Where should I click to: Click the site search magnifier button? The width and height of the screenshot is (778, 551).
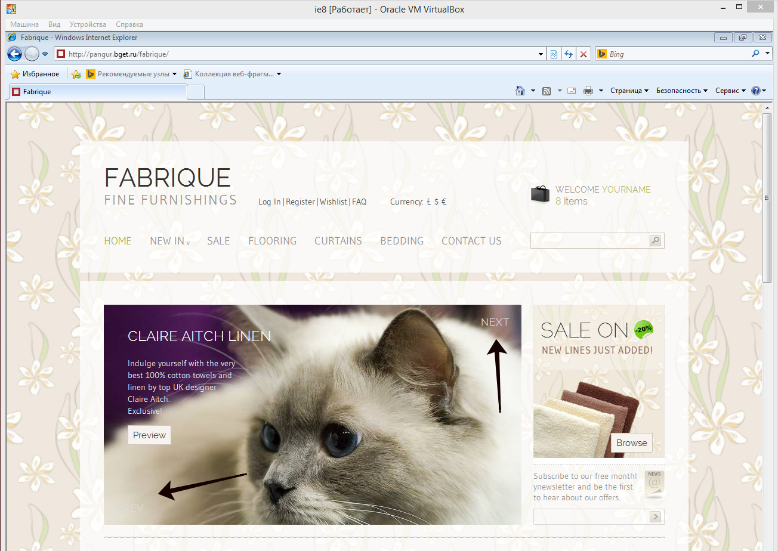pos(656,240)
